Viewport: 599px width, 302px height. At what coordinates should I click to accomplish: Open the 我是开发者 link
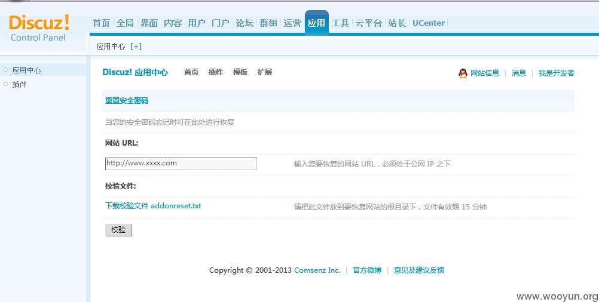[x=556, y=73]
